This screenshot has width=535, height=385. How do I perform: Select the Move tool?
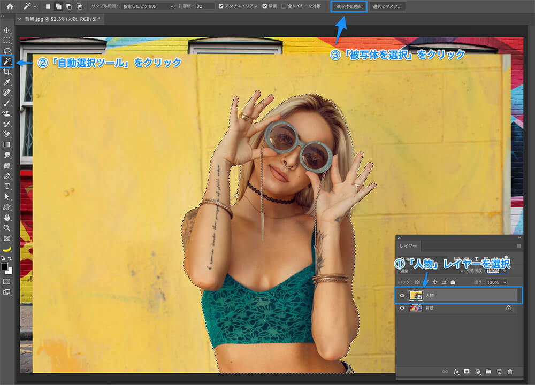click(7, 30)
